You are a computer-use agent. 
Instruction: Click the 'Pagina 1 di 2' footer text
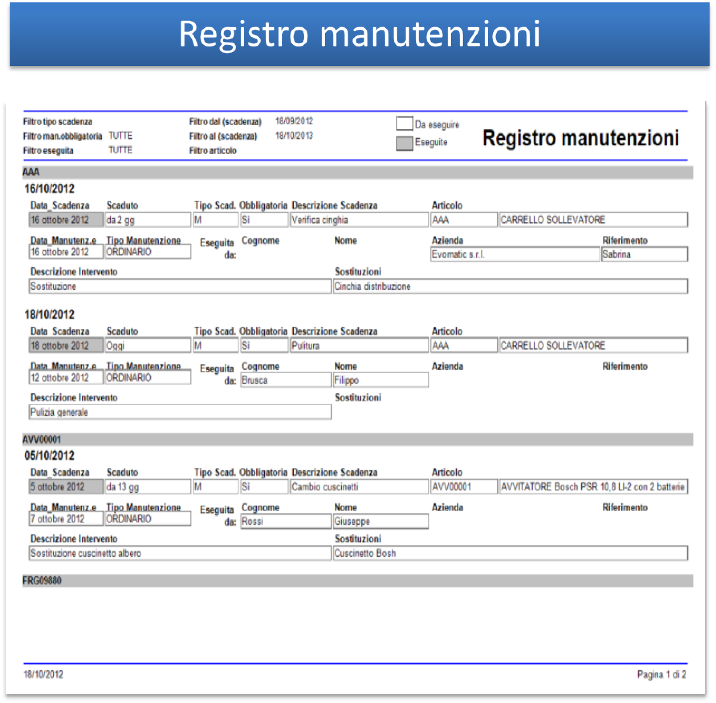661,675
